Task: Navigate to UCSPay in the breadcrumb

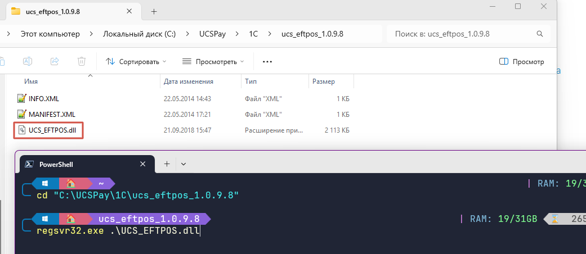Action: click(x=213, y=34)
